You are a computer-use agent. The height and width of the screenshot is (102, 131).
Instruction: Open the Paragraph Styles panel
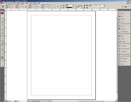click(124, 54)
